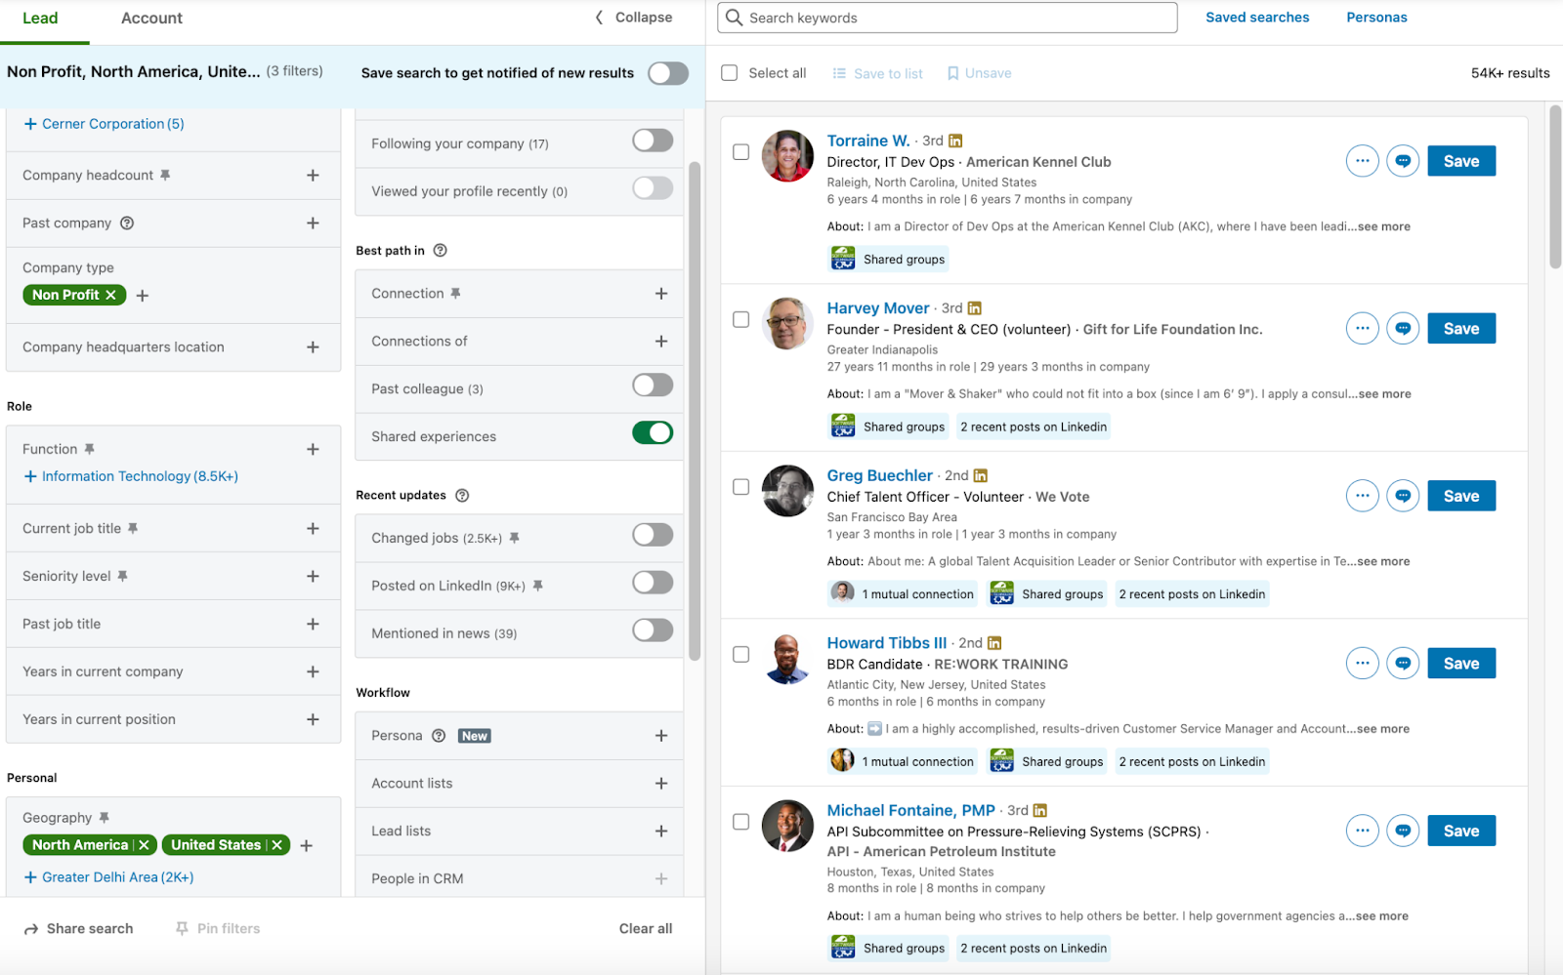Save Greg Buechler as lead
The width and height of the screenshot is (1563, 975).
[x=1461, y=496]
